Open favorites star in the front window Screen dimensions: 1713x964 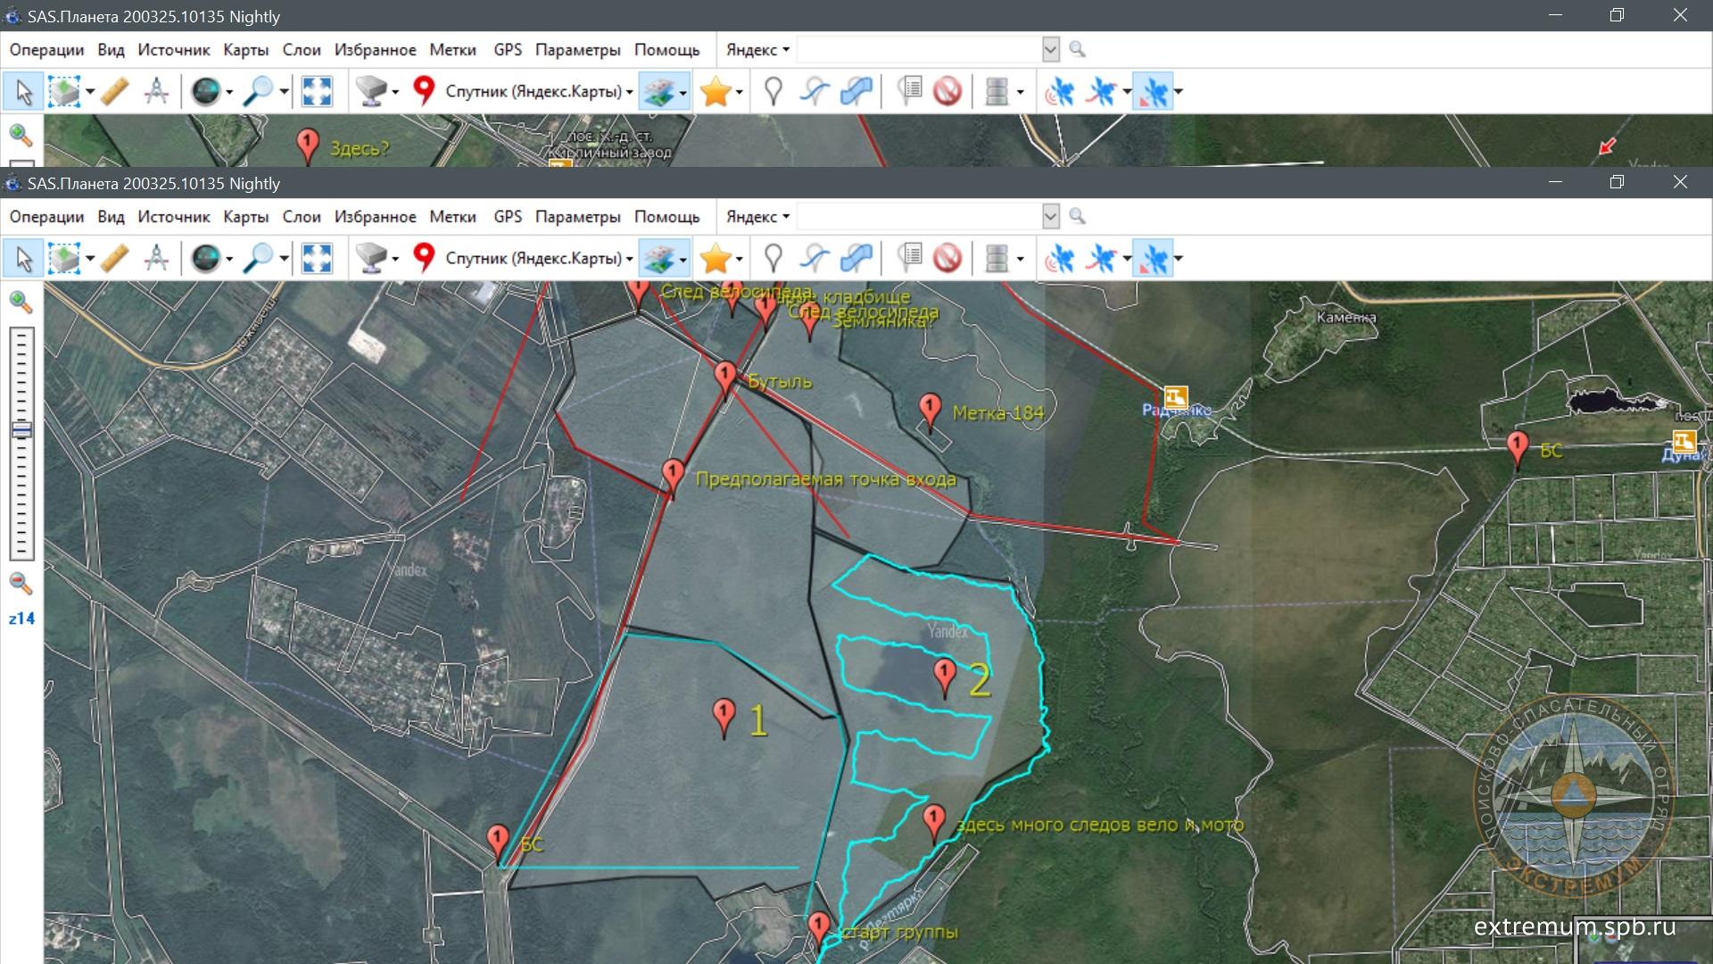716,259
